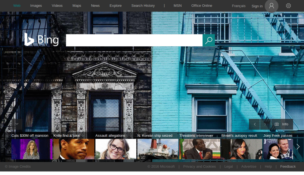Click 'Joey Feek passes' headline text

(278, 136)
